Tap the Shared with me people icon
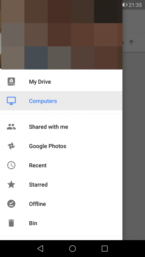 pyautogui.click(x=11, y=127)
